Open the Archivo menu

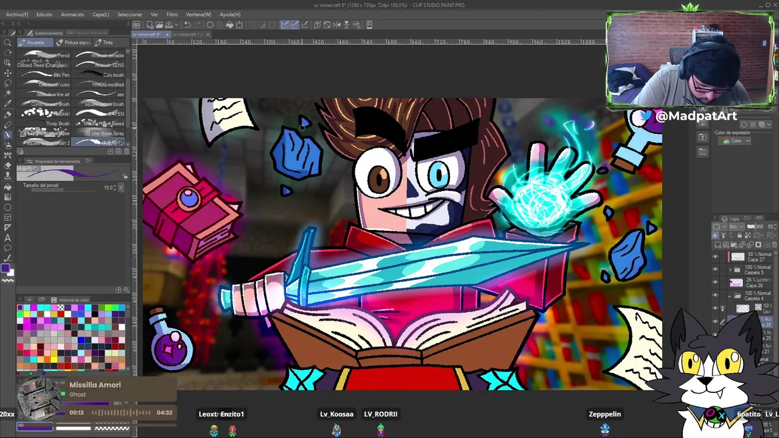(x=17, y=14)
